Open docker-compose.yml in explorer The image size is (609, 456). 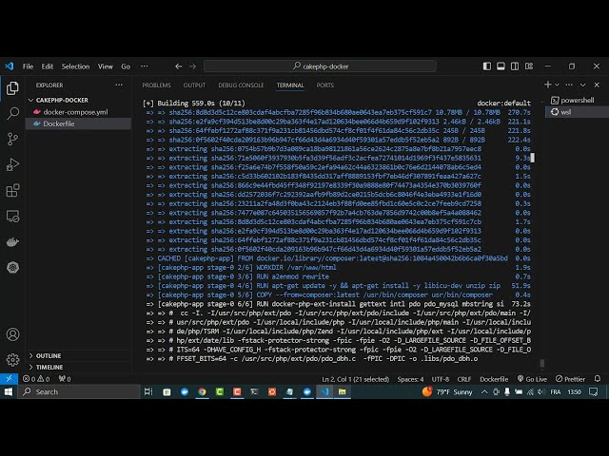point(78,112)
